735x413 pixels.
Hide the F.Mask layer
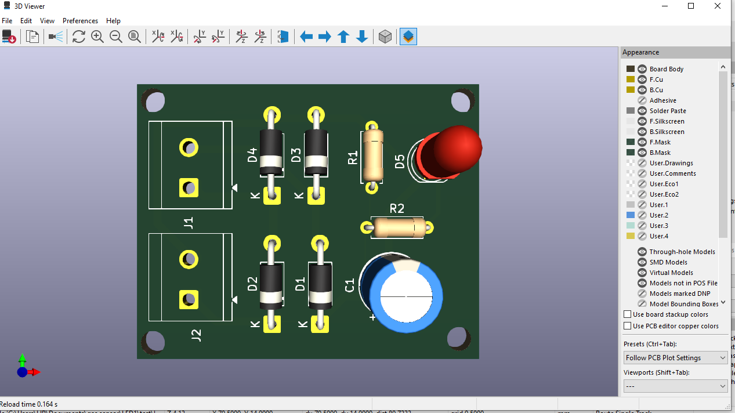642,142
